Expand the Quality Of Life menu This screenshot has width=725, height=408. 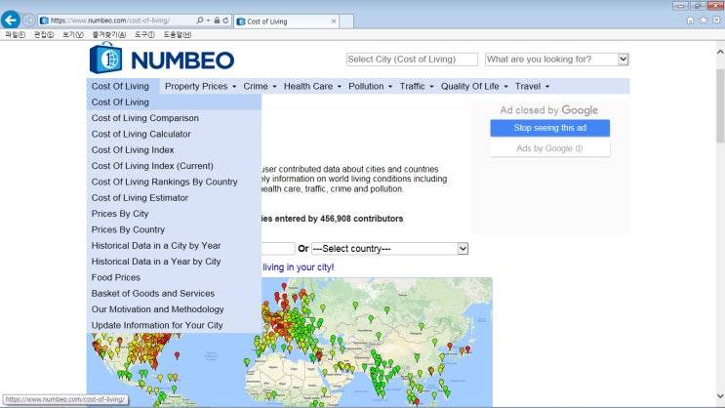click(x=474, y=86)
